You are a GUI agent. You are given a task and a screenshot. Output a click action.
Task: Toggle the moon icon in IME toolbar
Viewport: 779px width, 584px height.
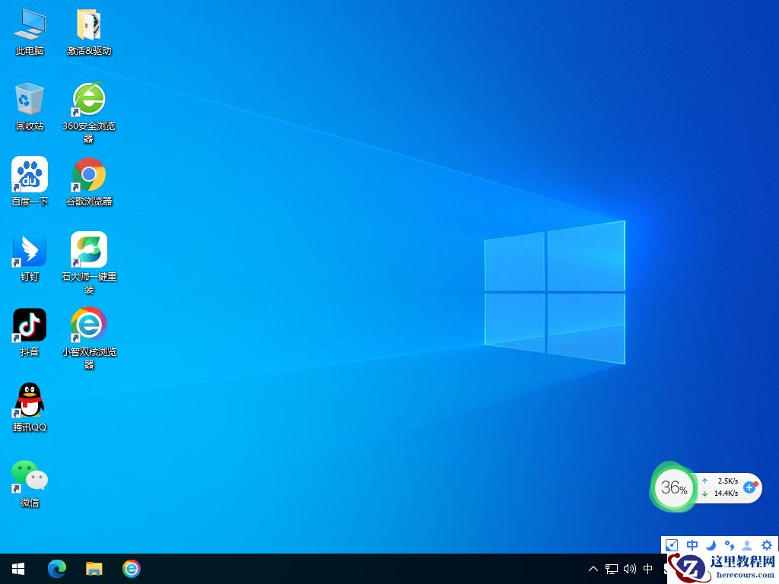(x=711, y=545)
